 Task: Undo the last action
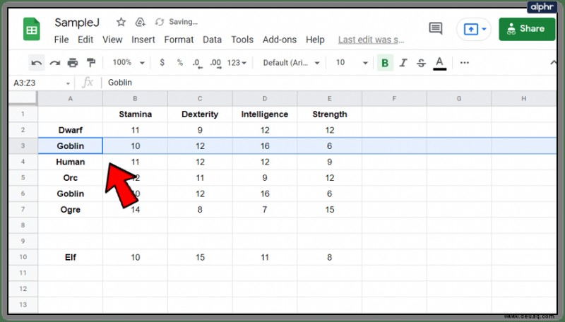click(37, 63)
